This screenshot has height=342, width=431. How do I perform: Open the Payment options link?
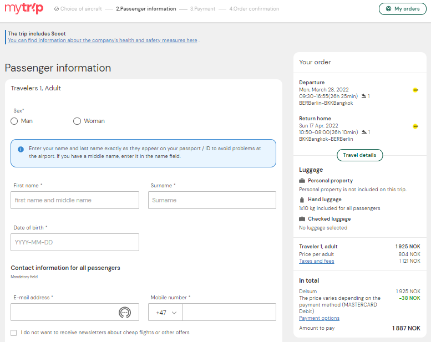(x=319, y=318)
